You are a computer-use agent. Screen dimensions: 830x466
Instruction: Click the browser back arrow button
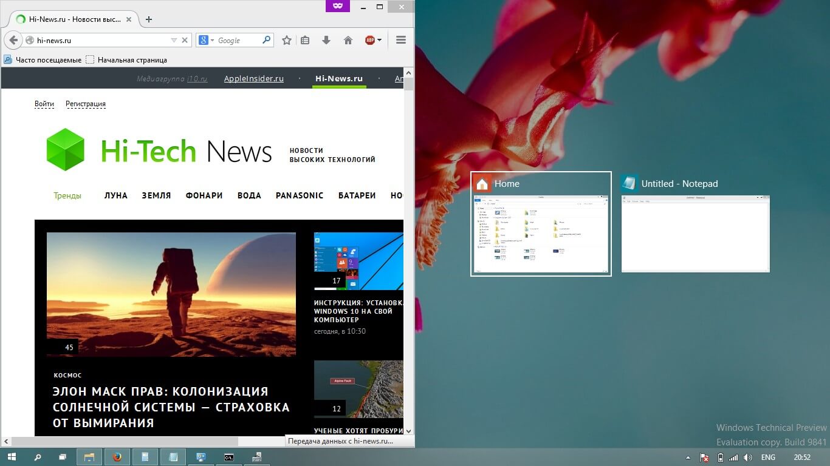click(13, 41)
